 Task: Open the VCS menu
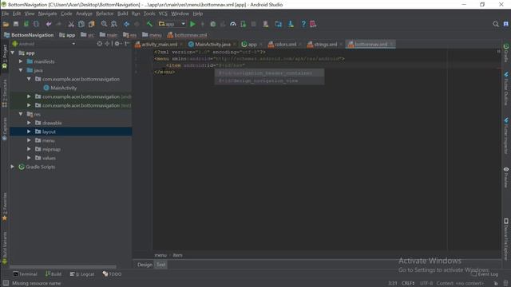(163, 14)
